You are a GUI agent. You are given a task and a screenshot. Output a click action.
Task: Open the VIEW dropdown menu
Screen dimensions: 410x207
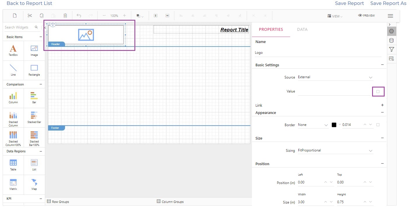[x=335, y=16]
